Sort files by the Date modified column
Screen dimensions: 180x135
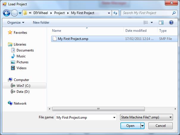(136, 31)
